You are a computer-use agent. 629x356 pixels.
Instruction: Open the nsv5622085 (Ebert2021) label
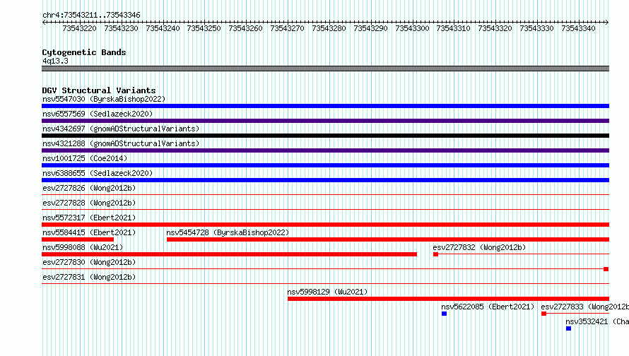(x=488, y=307)
